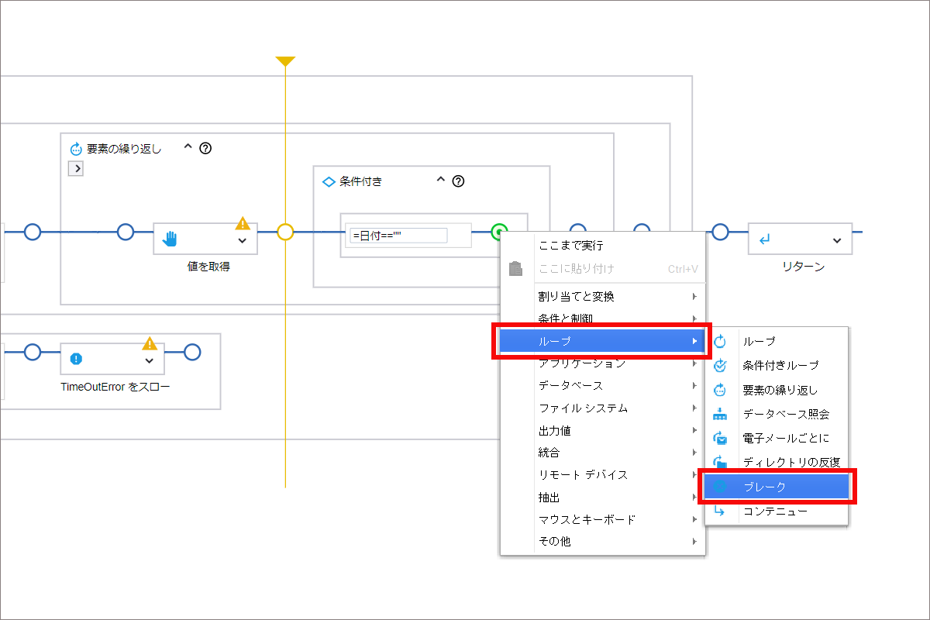
Task: Open the highlighted ループ submenu entry
Action: [x=601, y=341]
